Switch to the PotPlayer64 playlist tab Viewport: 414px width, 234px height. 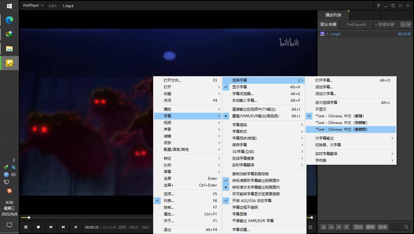356,25
